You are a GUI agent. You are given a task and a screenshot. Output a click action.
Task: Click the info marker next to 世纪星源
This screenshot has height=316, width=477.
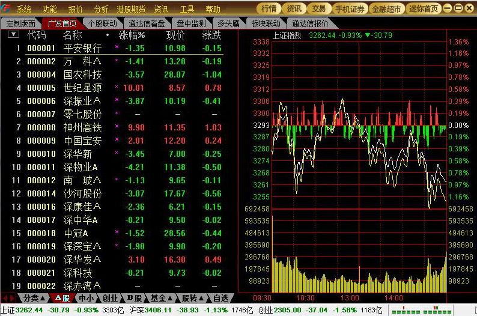pyautogui.click(x=117, y=88)
